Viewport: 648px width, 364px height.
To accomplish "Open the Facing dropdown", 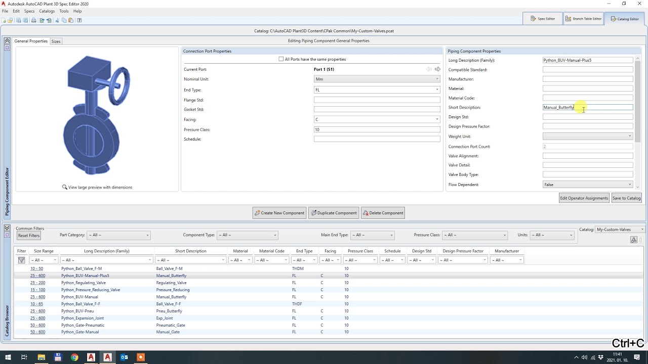I will pos(377,119).
